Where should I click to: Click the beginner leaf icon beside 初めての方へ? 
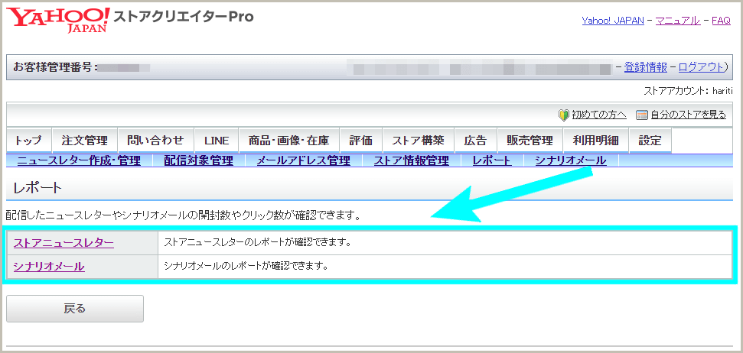click(x=563, y=115)
